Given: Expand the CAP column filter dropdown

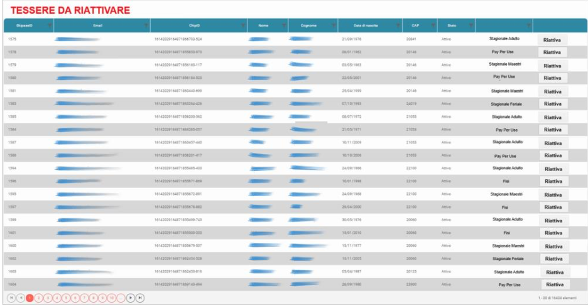Looking at the screenshot, I should click(432, 26).
